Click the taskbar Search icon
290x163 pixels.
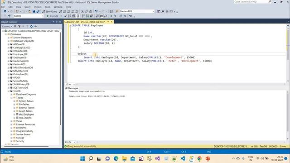(91, 158)
